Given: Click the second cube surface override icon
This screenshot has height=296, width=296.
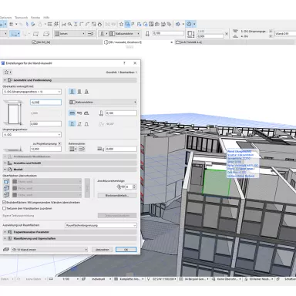Looking at the screenshot, I should click(x=6, y=188).
